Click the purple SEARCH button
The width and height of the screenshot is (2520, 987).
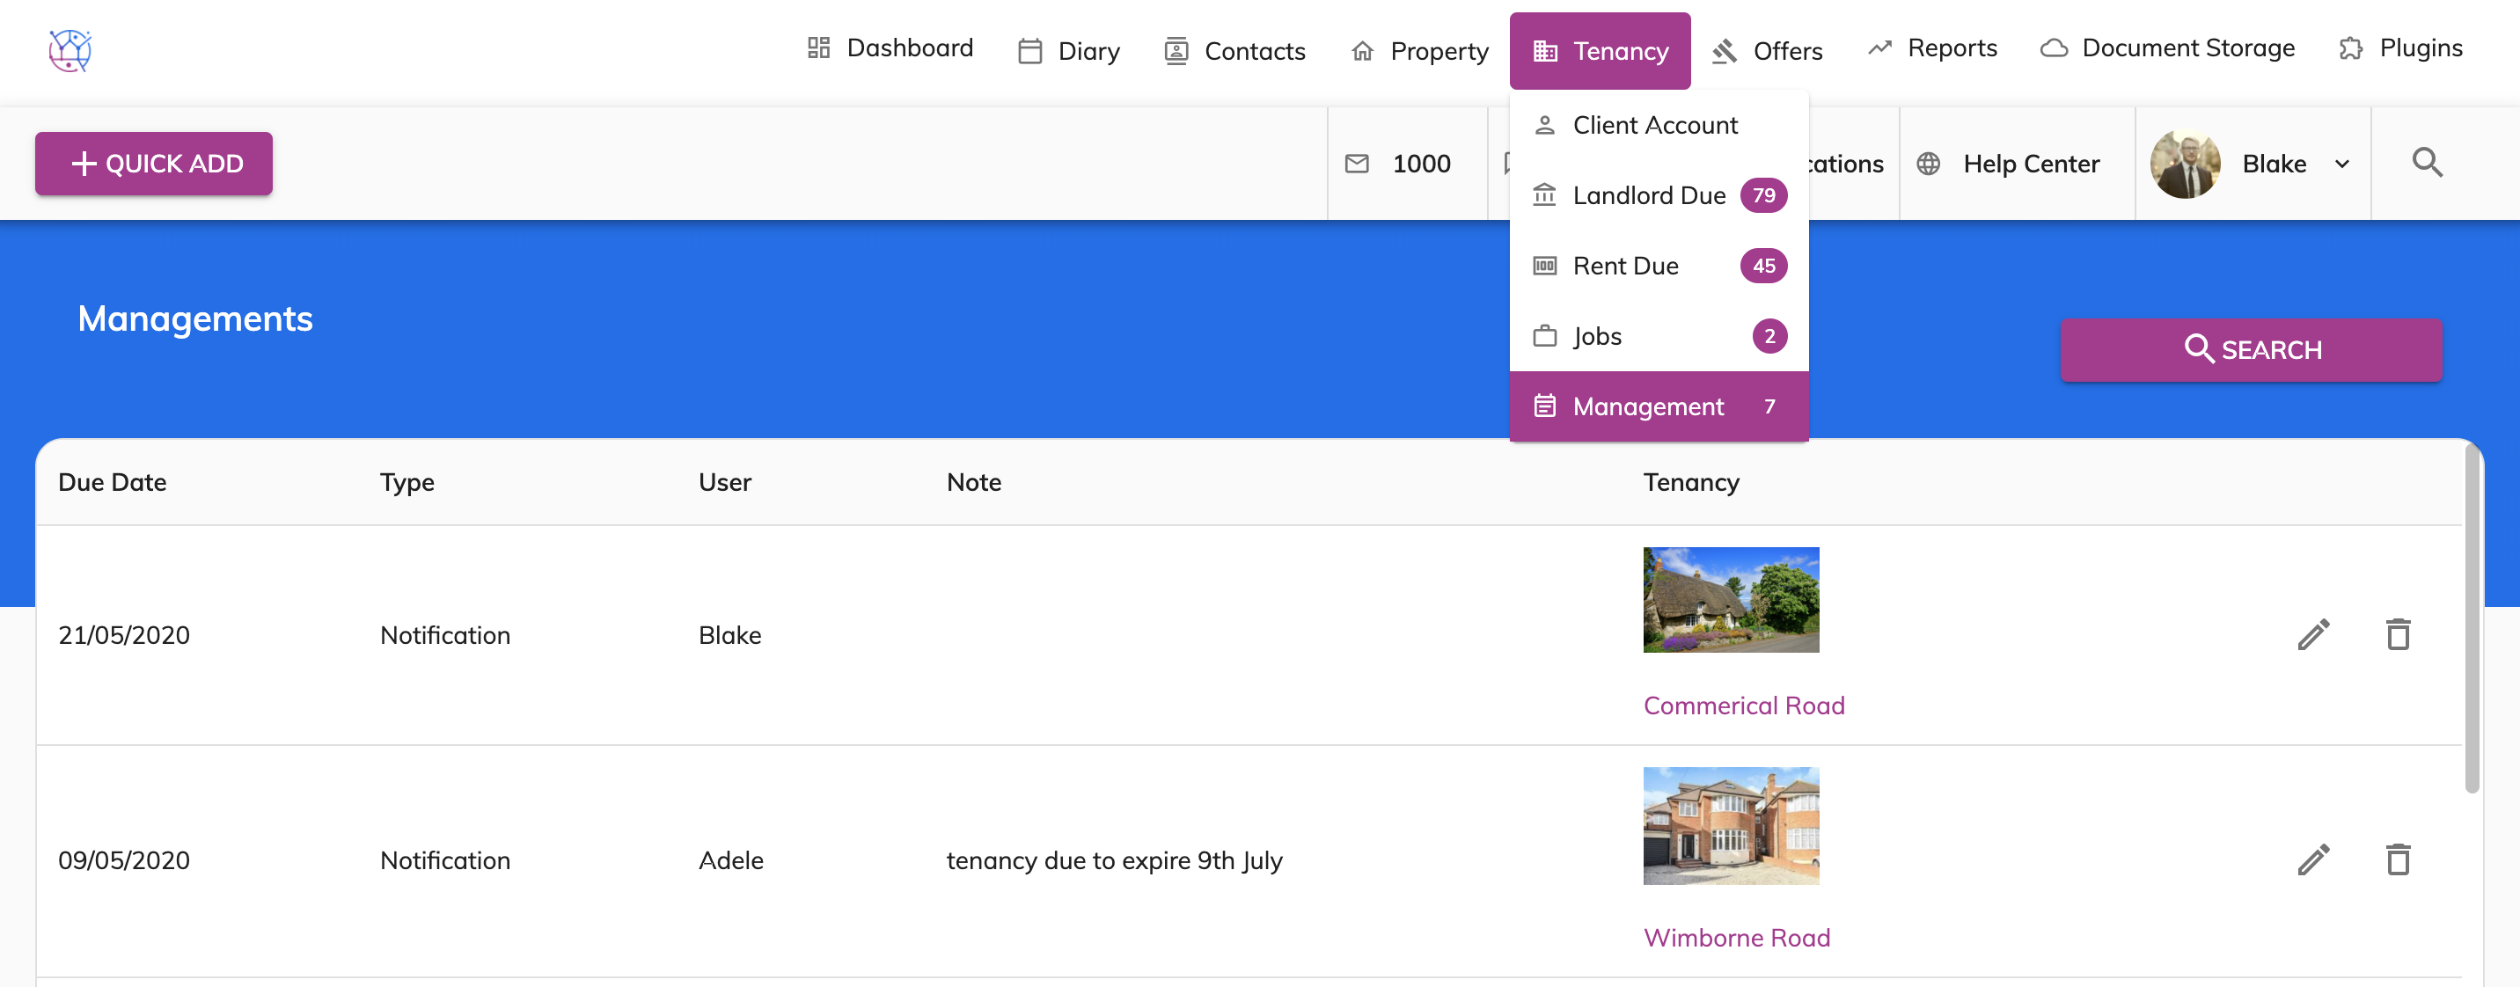(2251, 349)
